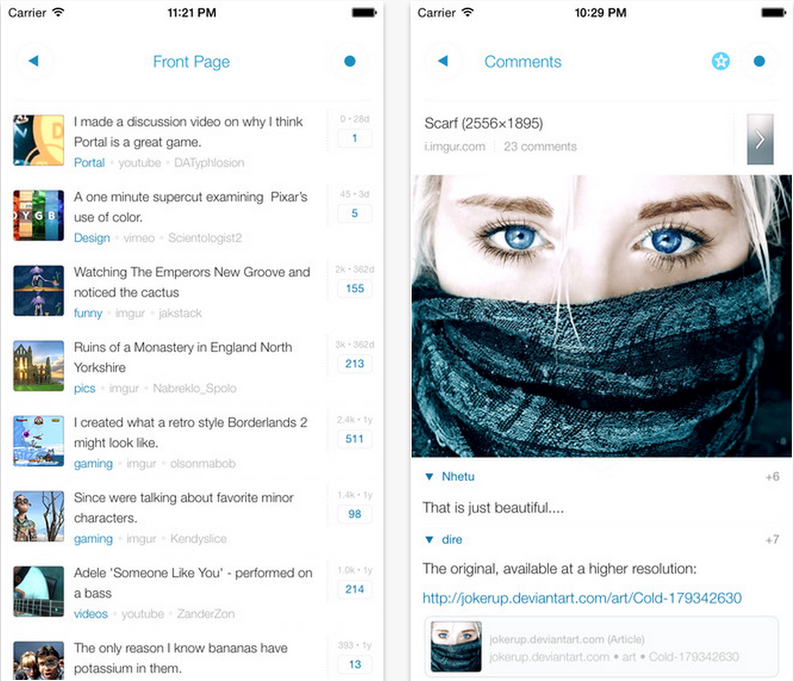Image resolution: width=794 pixels, height=681 pixels.
Task: Collapse the Nhetu comment thread
Action: click(429, 477)
